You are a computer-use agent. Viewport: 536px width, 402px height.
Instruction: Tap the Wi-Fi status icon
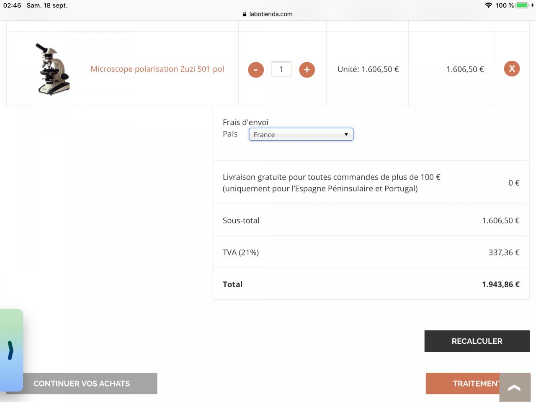[488, 5]
